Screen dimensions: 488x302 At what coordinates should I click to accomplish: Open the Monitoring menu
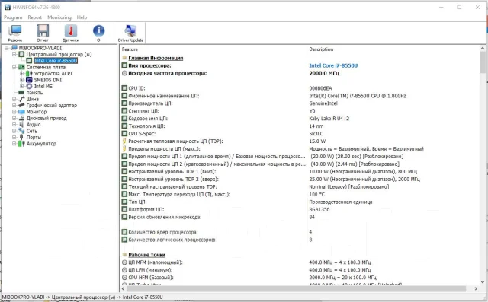coord(59,17)
